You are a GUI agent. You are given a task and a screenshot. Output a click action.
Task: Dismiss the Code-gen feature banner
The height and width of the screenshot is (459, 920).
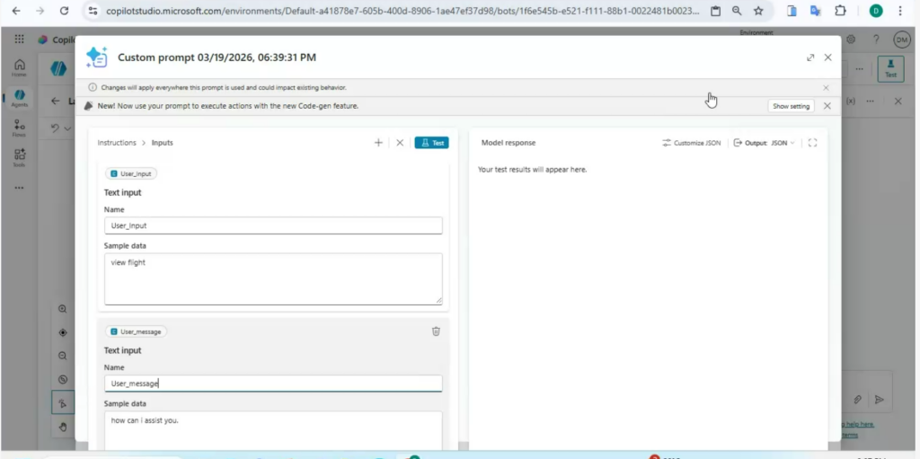click(827, 106)
